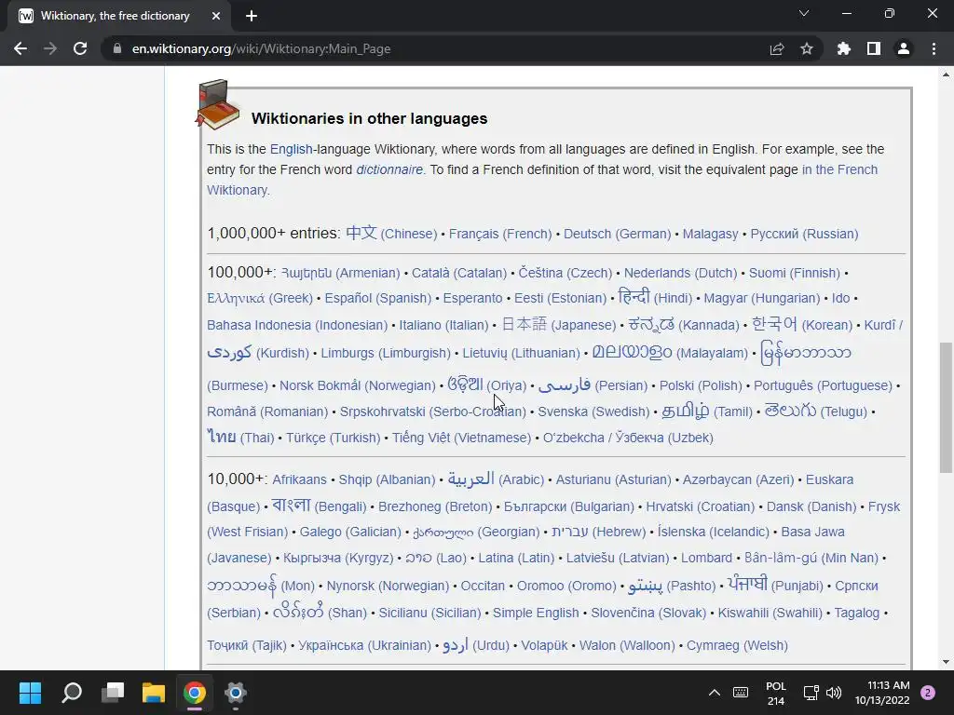Open the Armenian Wiktionary link
This screenshot has height=715, width=954.
coord(341,273)
